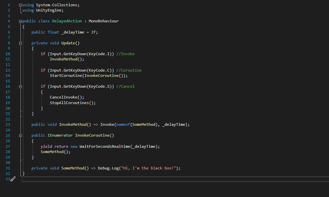The image size is (329, 197).
Task: Collapse the using directives block at line 1
Action: [20, 5]
